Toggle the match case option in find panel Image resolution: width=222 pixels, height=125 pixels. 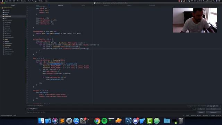211,106
